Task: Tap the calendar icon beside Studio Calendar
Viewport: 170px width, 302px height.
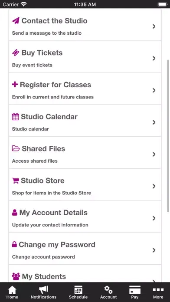Action: [16, 117]
